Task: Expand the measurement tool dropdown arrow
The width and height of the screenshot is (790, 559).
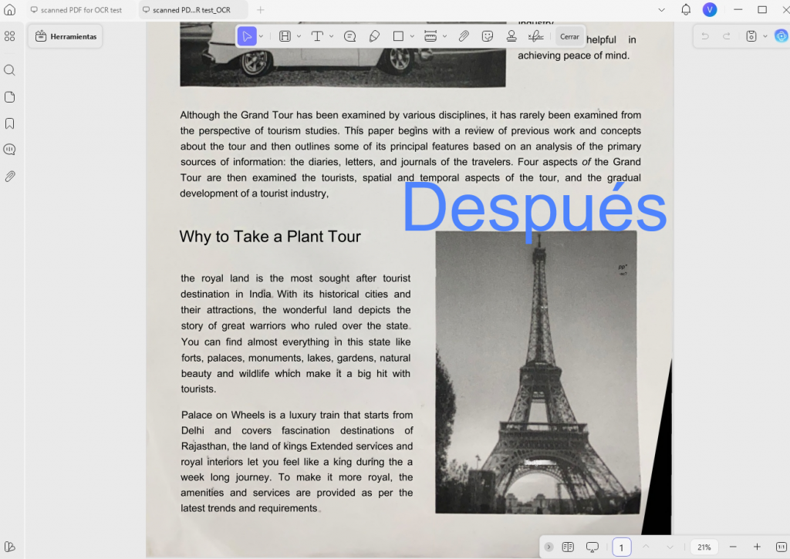Action: [x=444, y=36]
